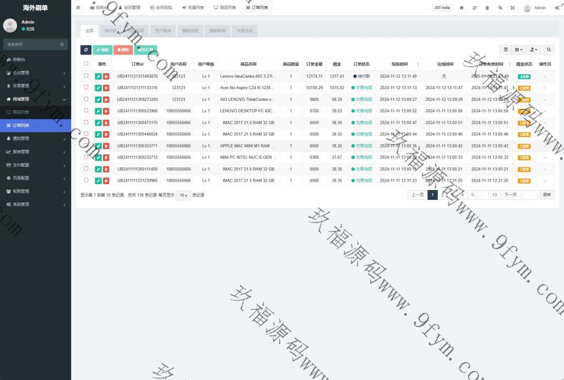Click the 搜索菜单 sidebar search field
564x380 pixels.
[x=32, y=44]
